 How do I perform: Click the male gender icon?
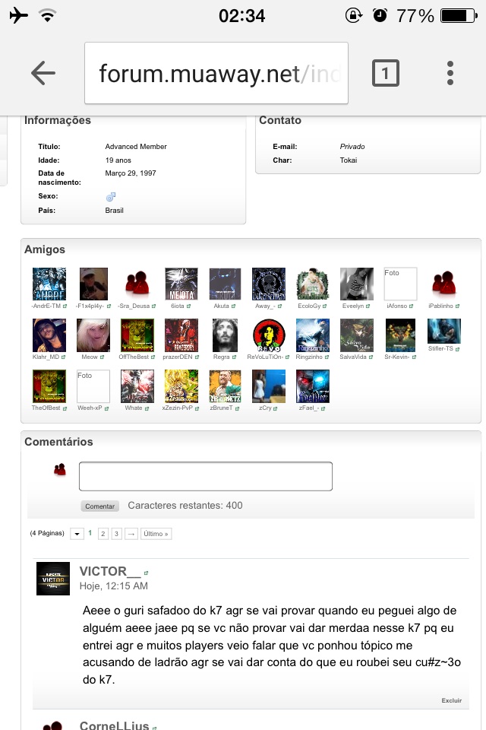110,196
